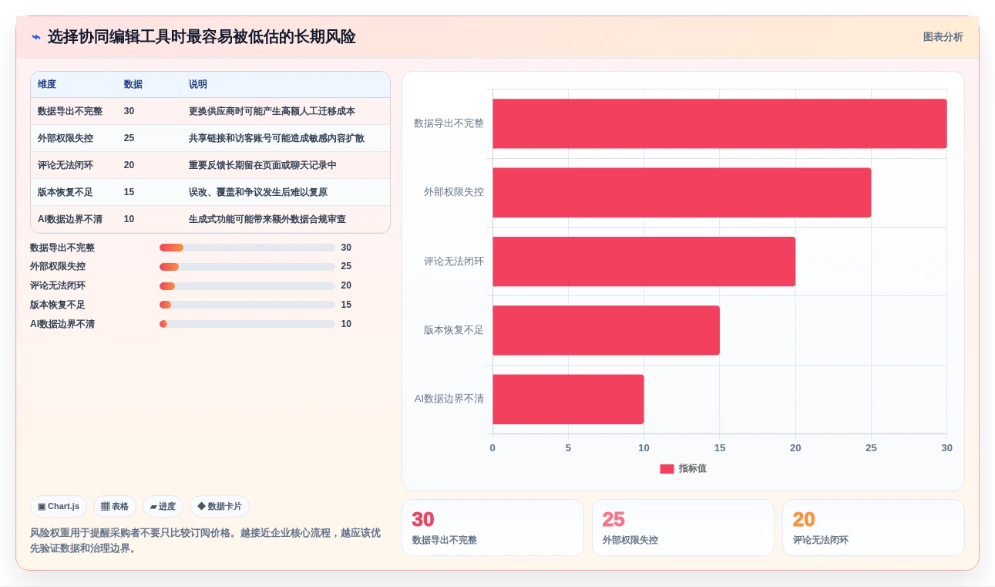Click description 共享链接和访客账号可能造成敏感内容扩散
The height and width of the screenshot is (587, 995).
point(277,138)
